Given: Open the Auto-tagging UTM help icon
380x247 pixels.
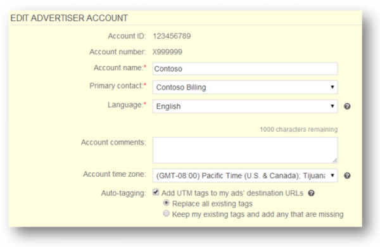Looking at the screenshot, I should point(311,193).
